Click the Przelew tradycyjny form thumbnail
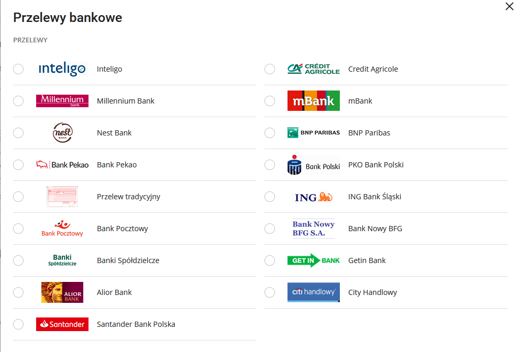520x352 pixels. 62,197
